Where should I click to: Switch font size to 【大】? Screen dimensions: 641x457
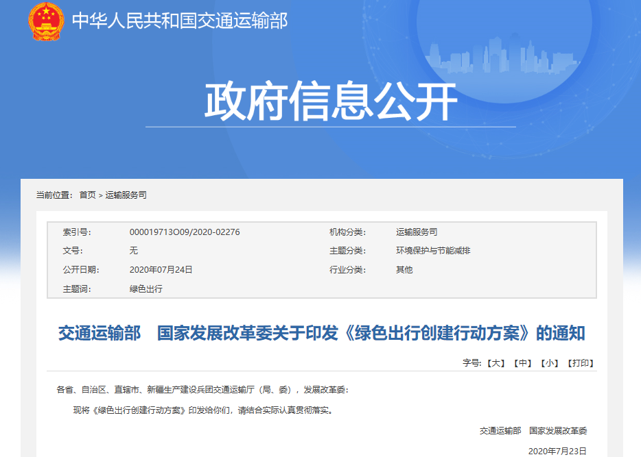495,363
